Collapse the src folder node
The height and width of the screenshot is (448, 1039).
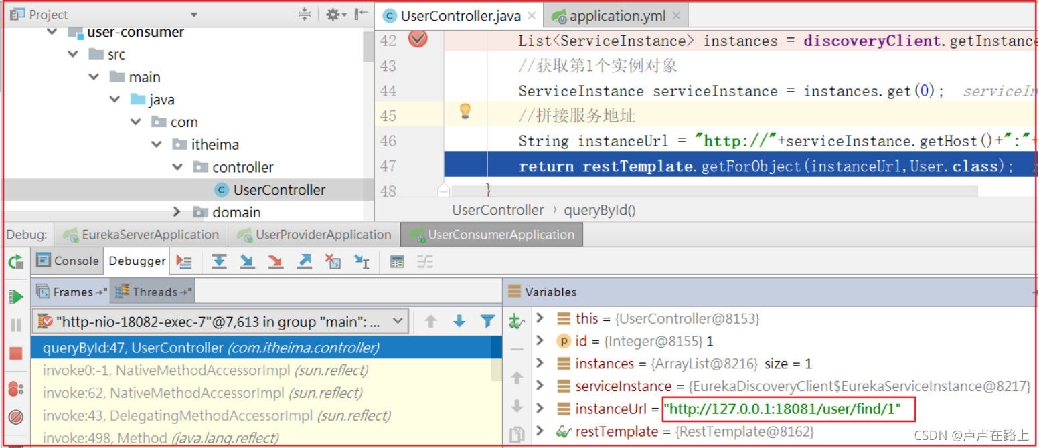pos(73,54)
